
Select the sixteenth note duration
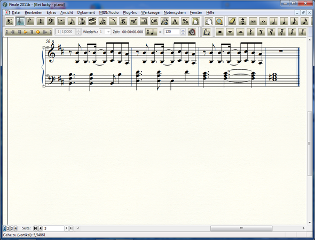[x=304, y=21]
